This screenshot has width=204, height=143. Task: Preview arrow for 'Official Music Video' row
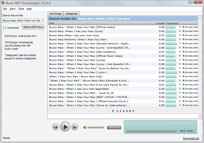(x=180, y=56)
